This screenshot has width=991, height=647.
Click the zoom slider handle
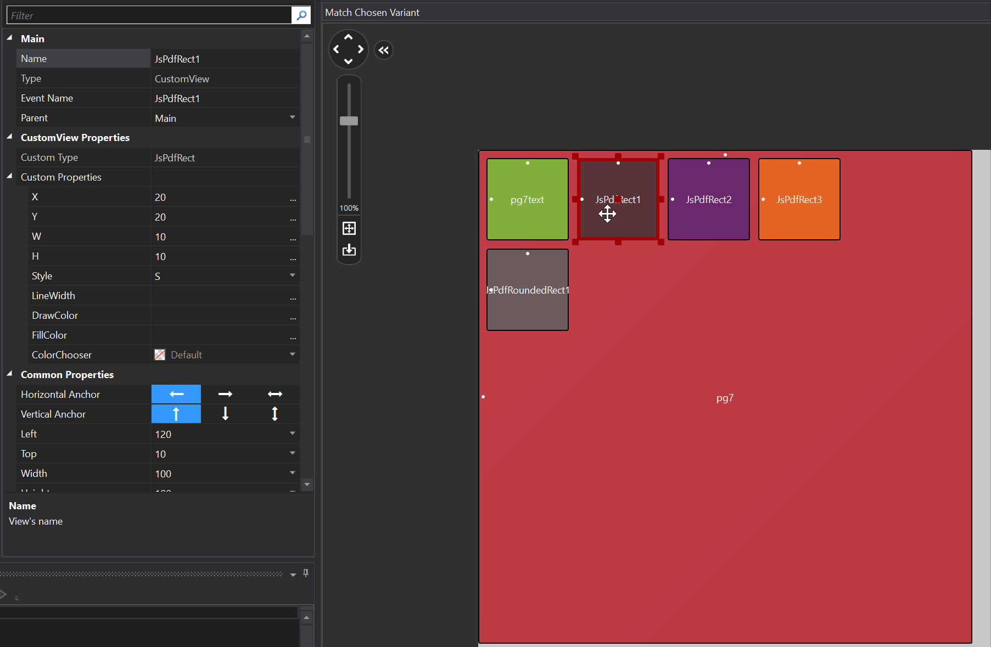pyautogui.click(x=349, y=121)
